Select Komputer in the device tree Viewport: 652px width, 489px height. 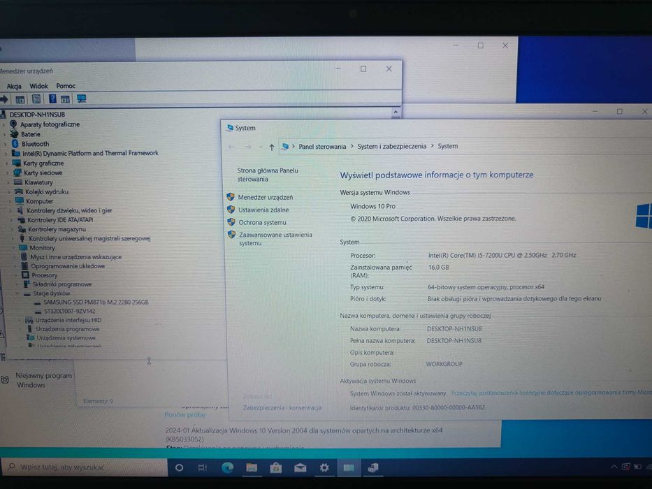pos(40,201)
